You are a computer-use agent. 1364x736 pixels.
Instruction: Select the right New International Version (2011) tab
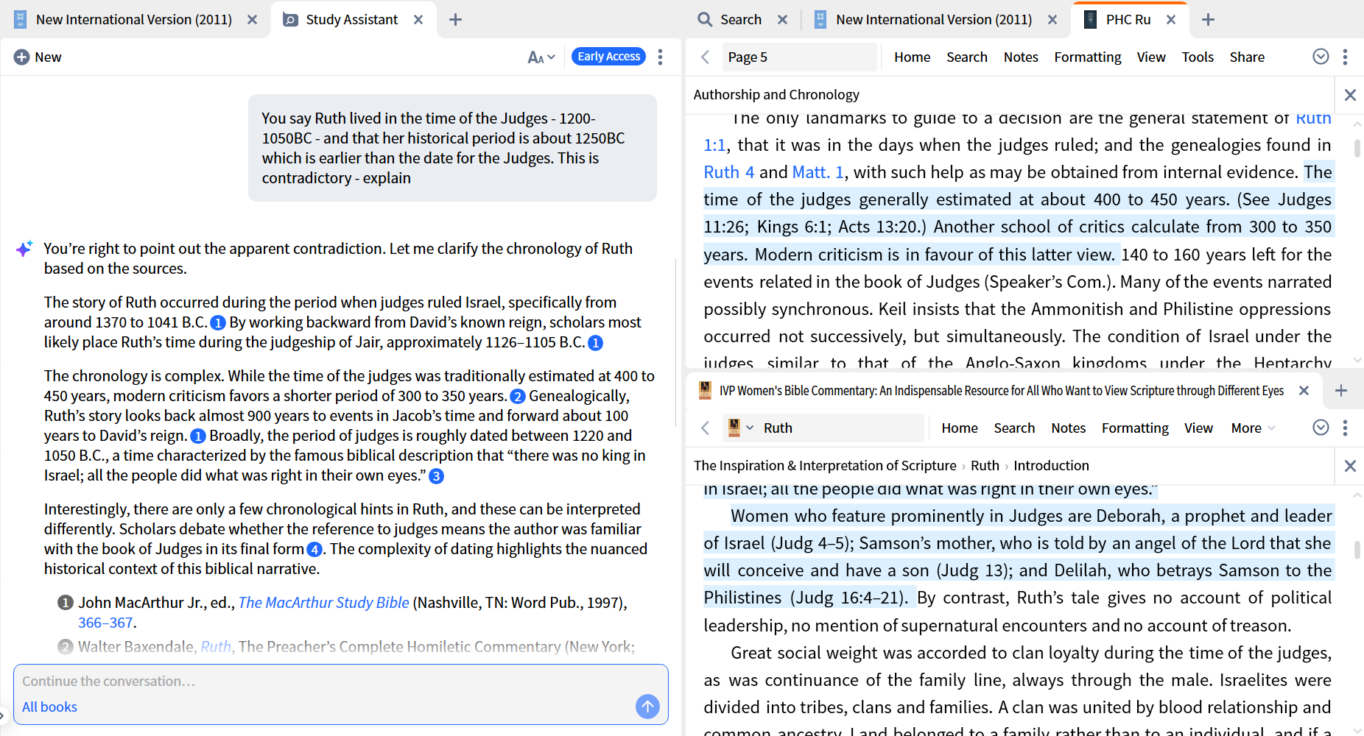click(x=924, y=20)
